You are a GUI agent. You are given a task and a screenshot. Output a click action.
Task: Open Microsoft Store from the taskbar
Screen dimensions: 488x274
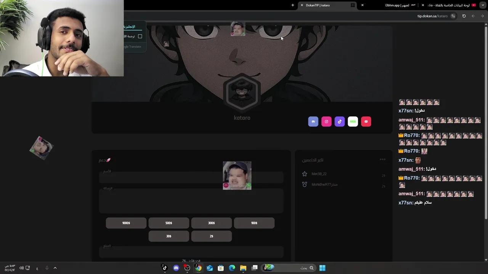(x=221, y=268)
